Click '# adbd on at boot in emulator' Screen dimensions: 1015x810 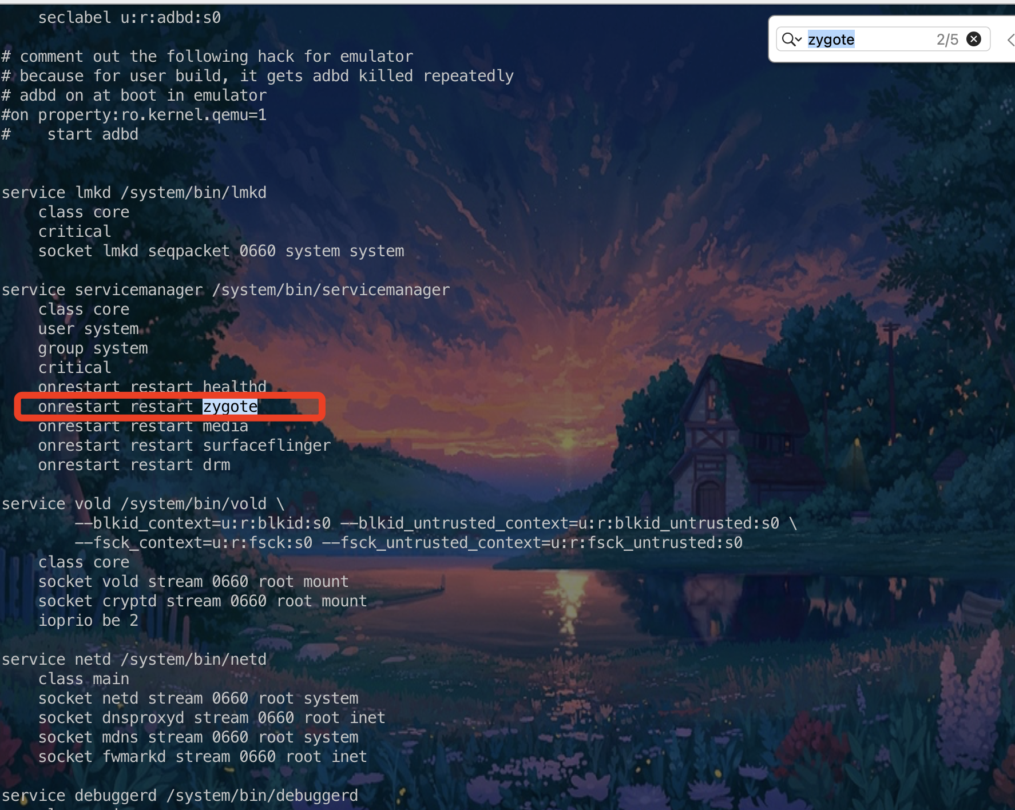tap(134, 96)
